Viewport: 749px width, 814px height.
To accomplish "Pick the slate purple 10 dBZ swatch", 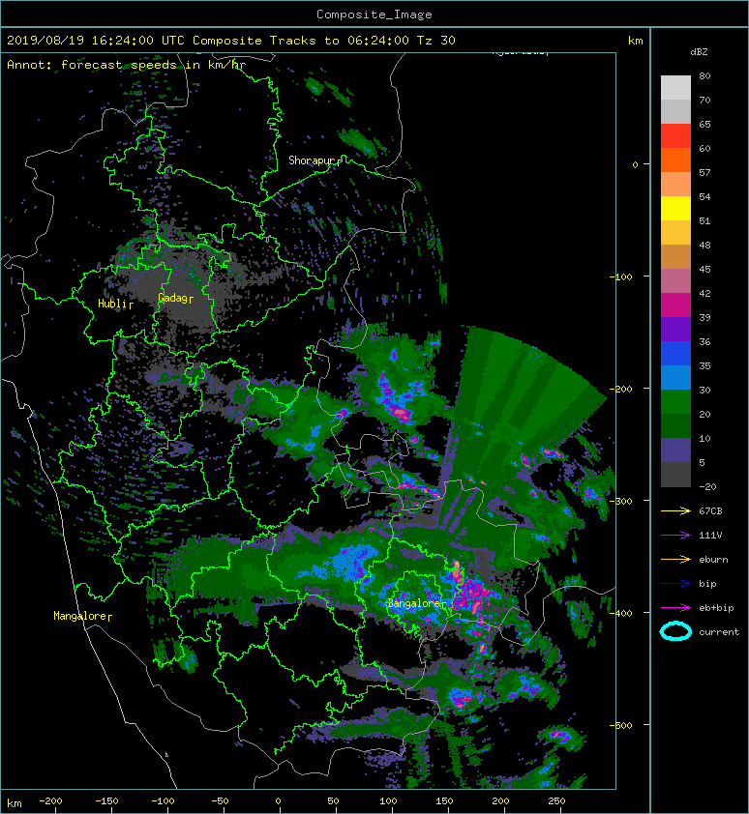I will point(675,450).
